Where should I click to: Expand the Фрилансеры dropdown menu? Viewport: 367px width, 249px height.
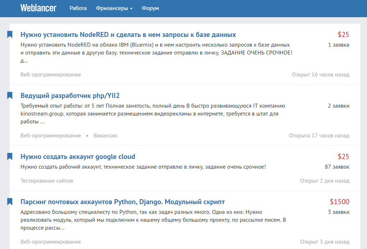point(114,8)
